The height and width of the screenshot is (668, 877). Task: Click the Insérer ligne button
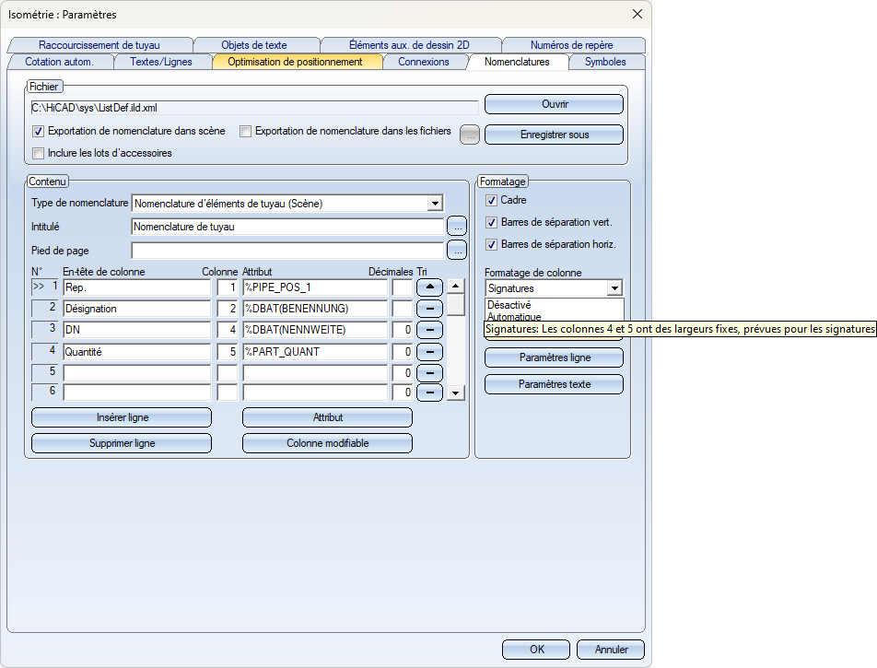tap(122, 417)
